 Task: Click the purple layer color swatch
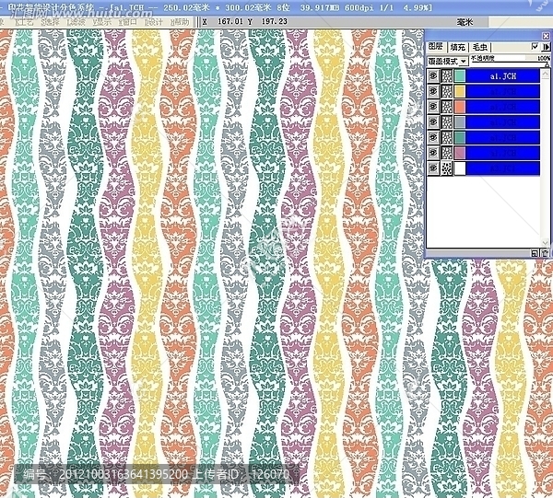click(460, 153)
